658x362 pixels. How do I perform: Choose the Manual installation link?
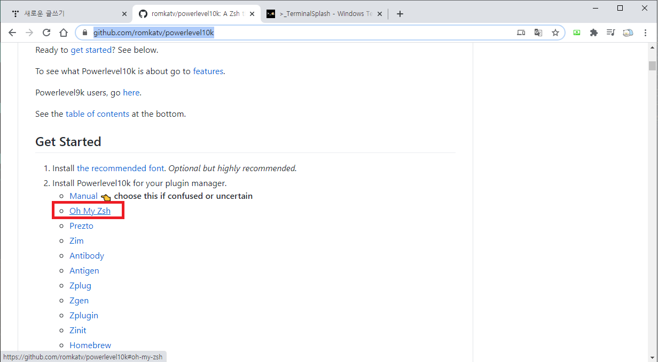pos(83,196)
